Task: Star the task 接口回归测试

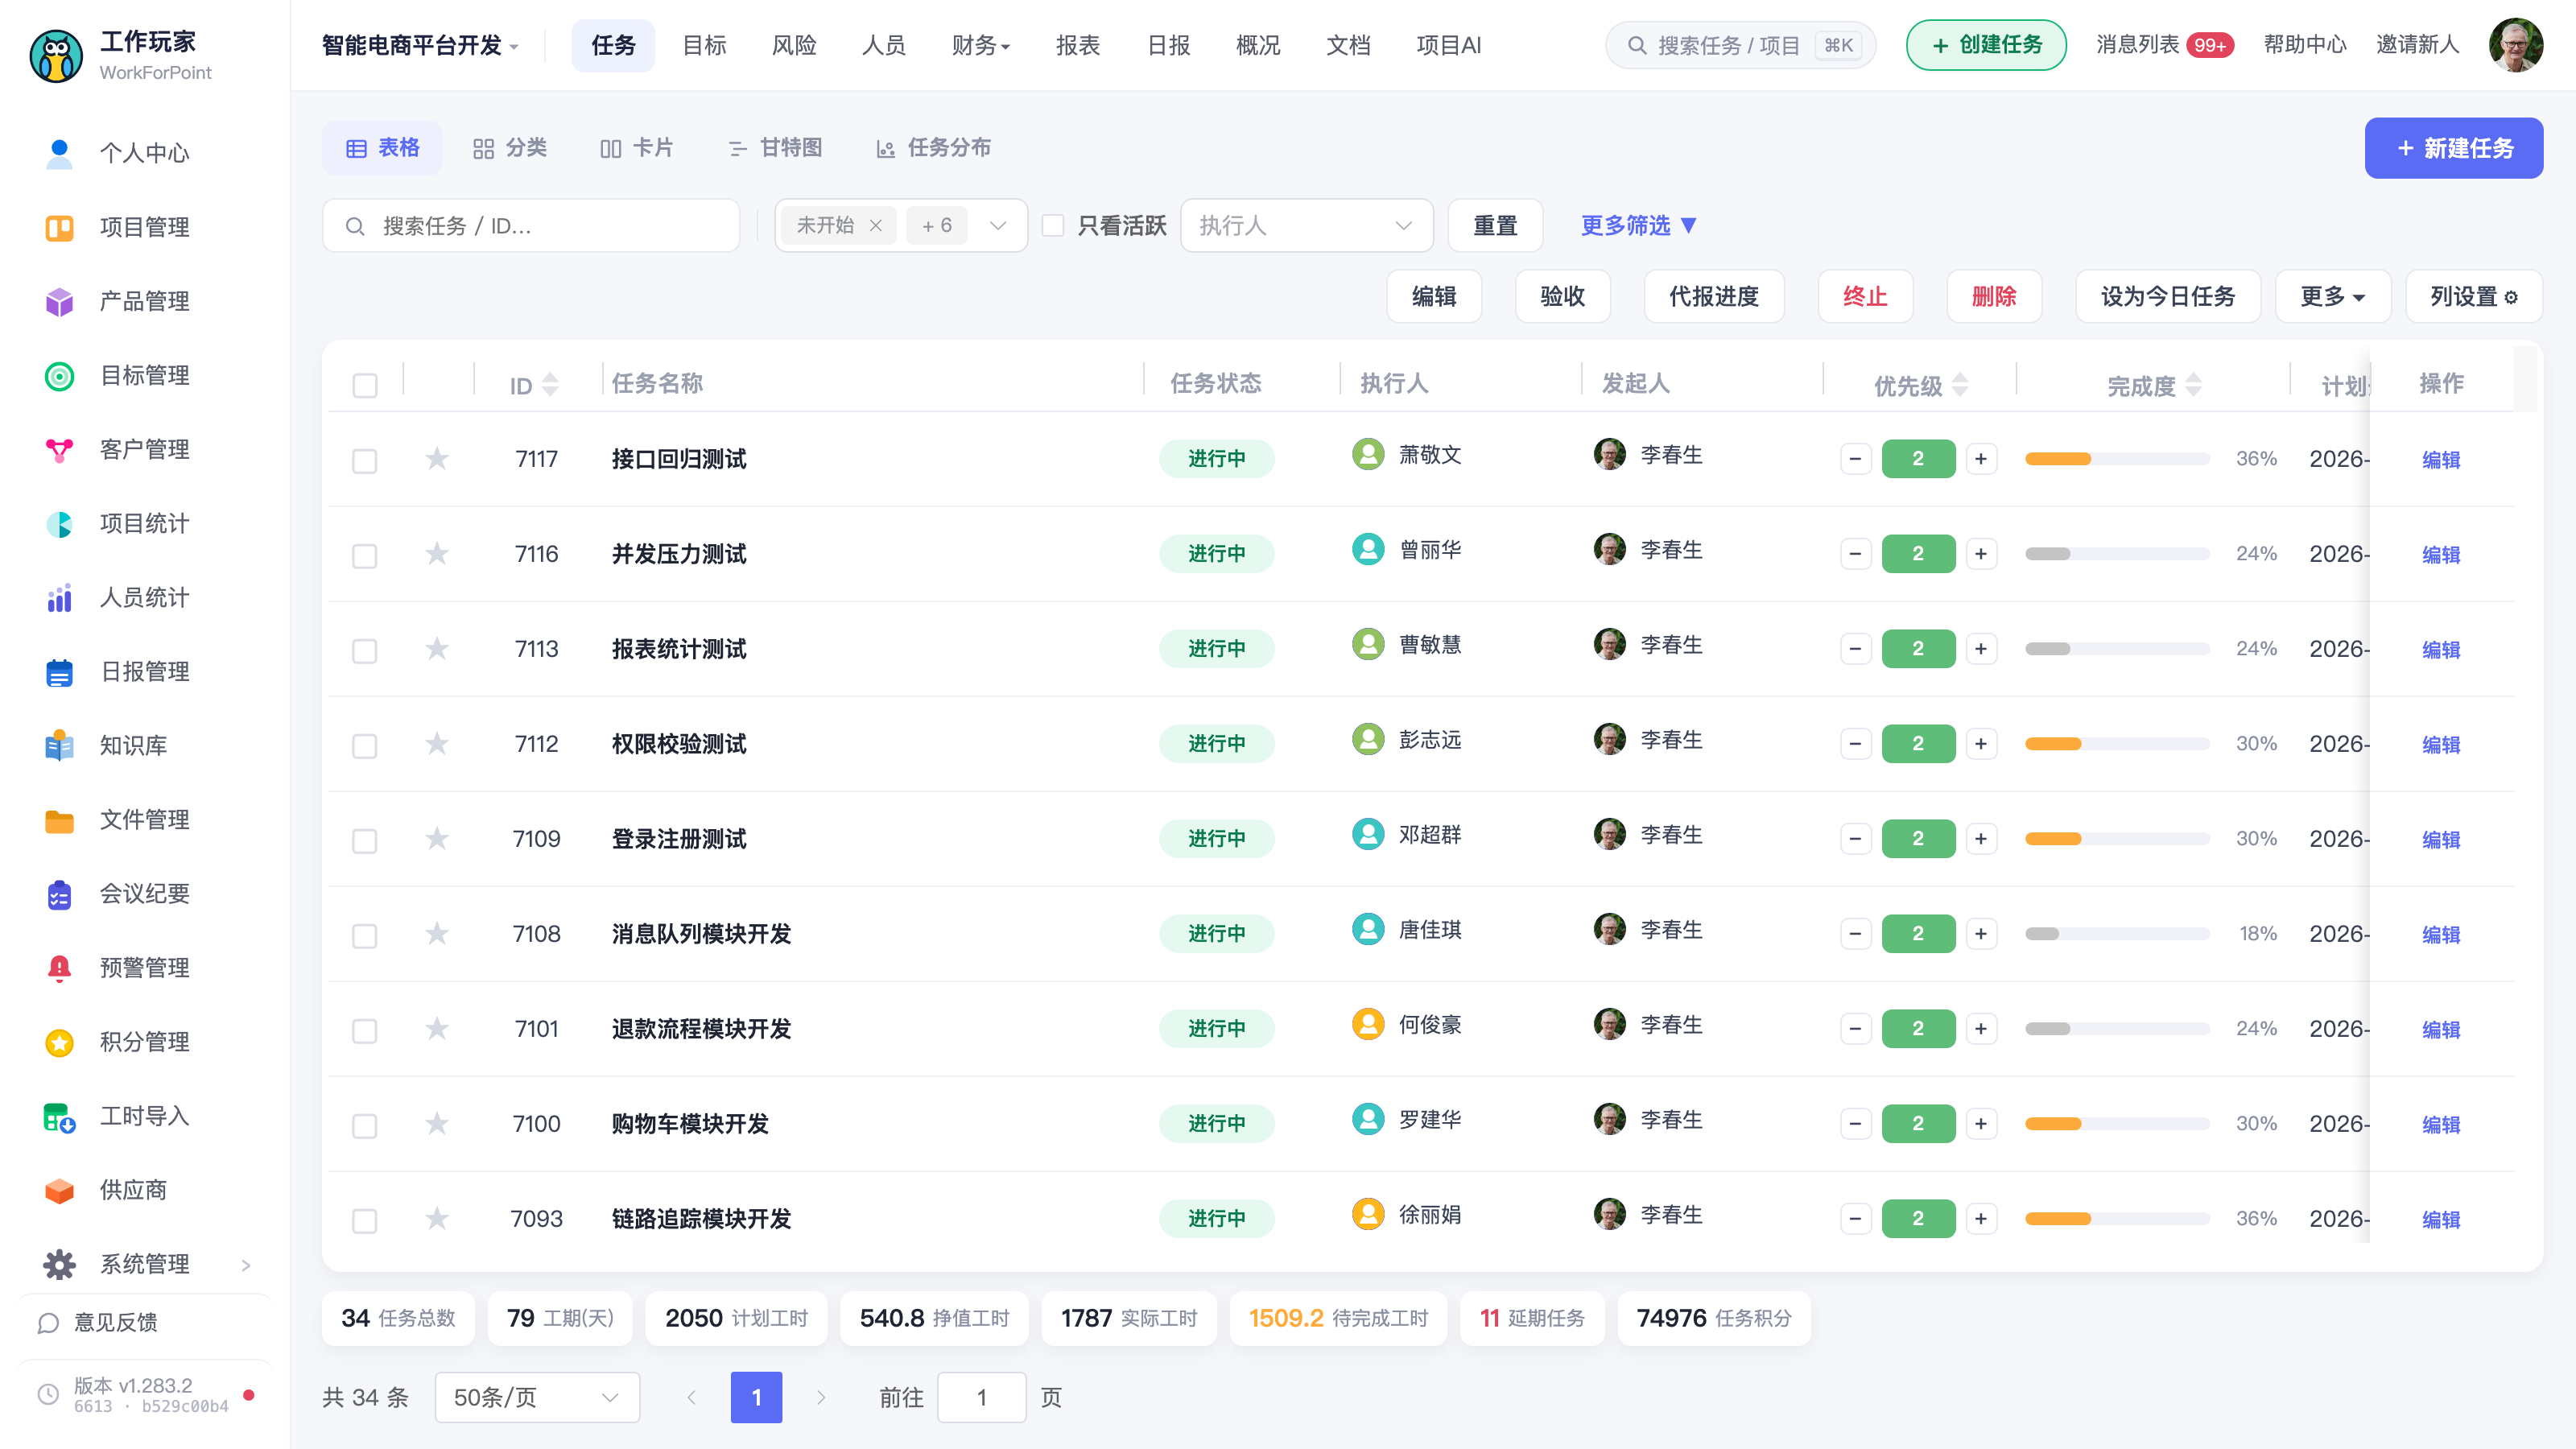Action: coord(437,458)
